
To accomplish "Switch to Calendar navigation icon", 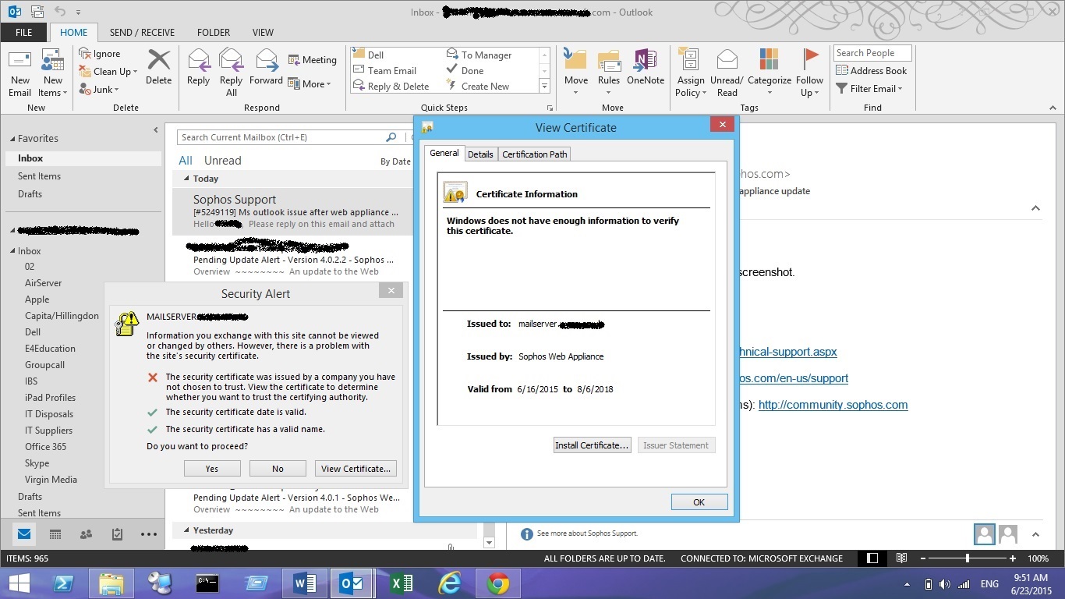I will (x=55, y=534).
